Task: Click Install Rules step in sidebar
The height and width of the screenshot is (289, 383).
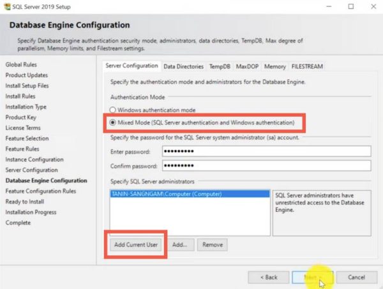Action: tap(20, 96)
